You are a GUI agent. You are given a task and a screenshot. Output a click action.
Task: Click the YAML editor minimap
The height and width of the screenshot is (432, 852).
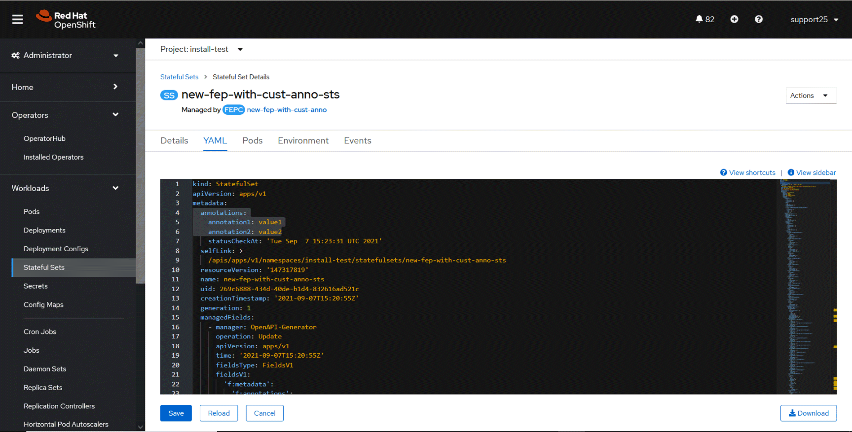pyautogui.click(x=803, y=287)
